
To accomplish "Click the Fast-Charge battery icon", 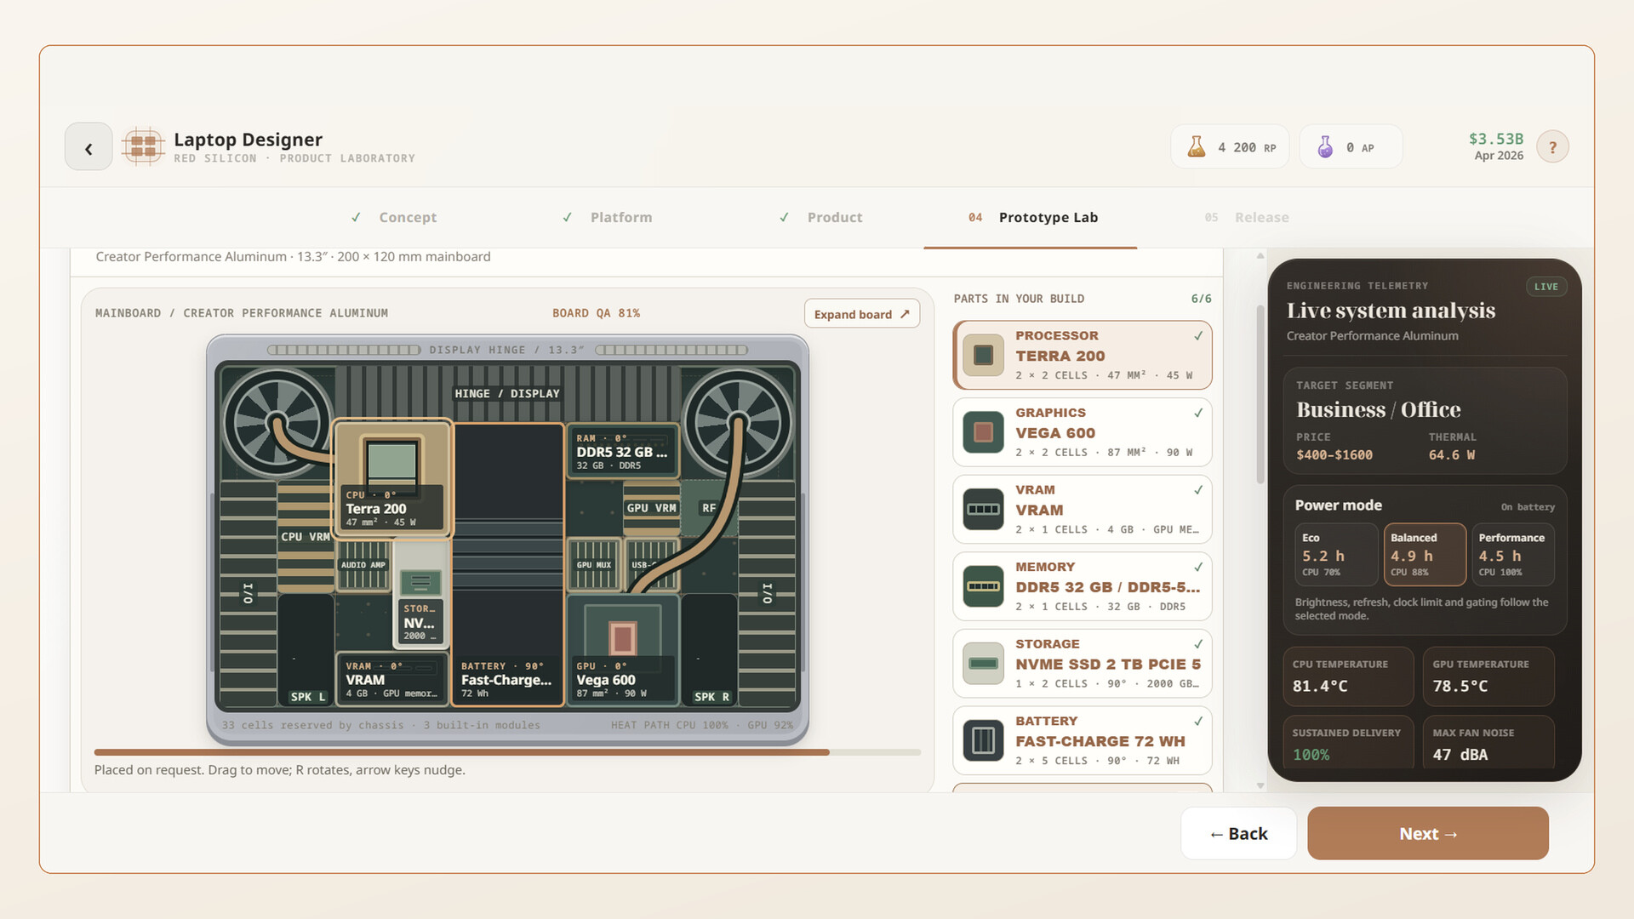I will coord(983,740).
